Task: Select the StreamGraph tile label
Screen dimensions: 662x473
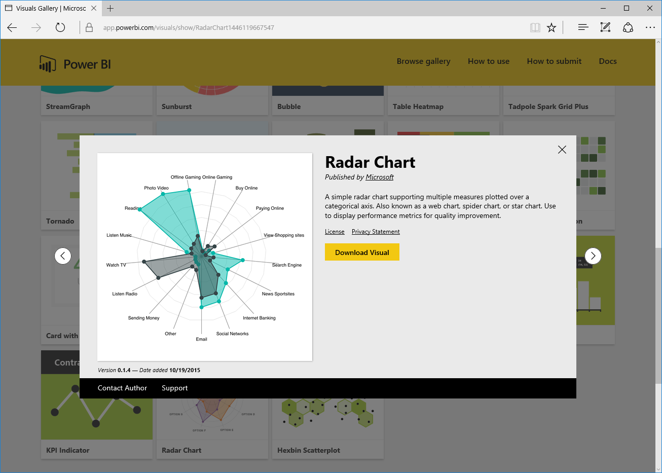Action: pos(68,106)
